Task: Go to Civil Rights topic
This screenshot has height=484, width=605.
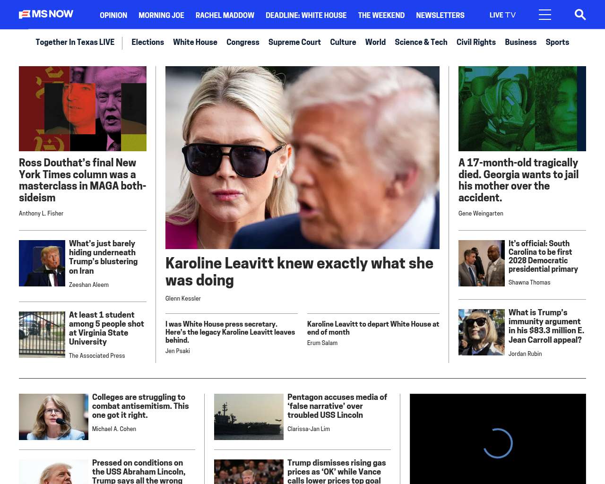Action: click(476, 42)
